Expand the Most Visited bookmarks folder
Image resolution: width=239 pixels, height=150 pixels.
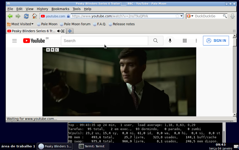point(20,24)
